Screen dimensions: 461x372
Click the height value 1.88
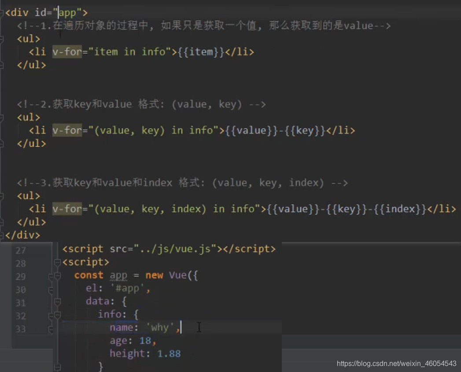point(169,354)
